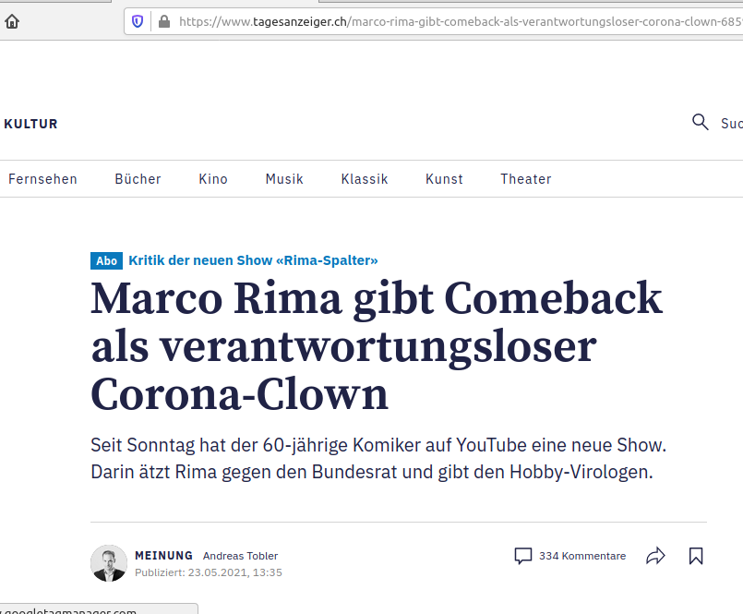Open the Theater section
The width and height of the screenshot is (743, 614).
(526, 179)
